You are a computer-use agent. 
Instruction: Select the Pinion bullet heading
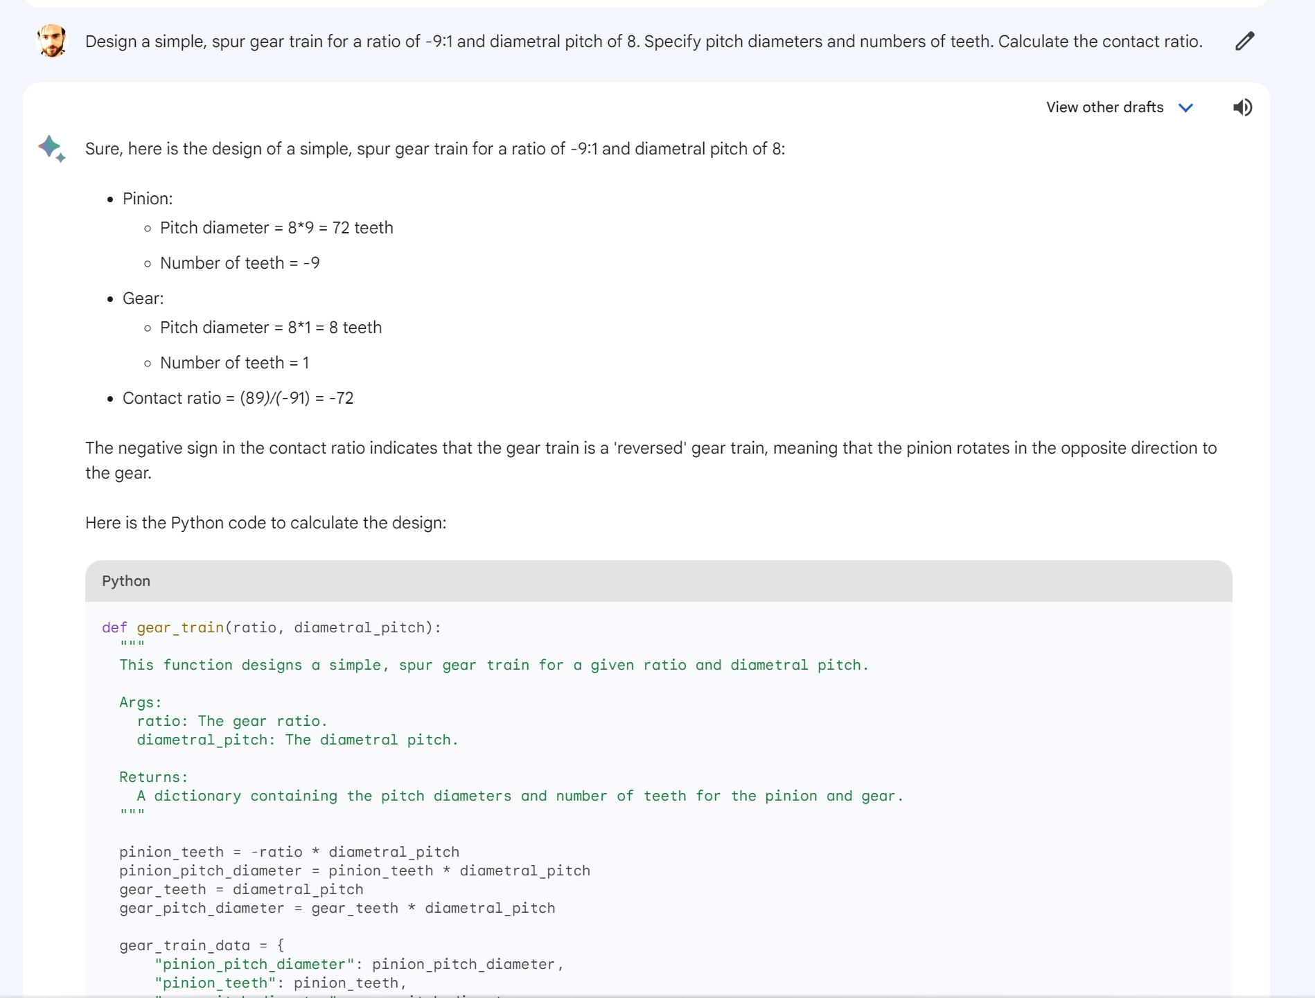pyautogui.click(x=148, y=199)
